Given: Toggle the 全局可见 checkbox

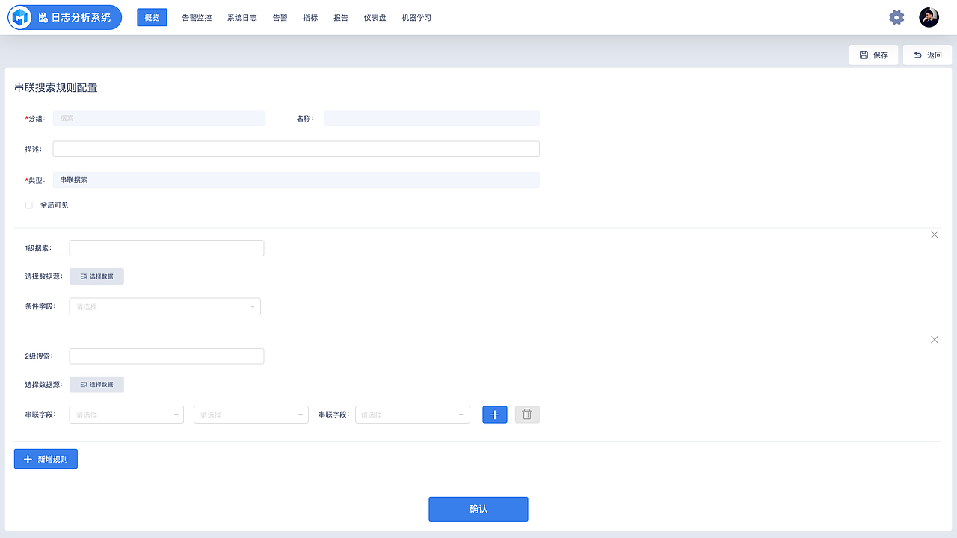Looking at the screenshot, I should 29,205.
